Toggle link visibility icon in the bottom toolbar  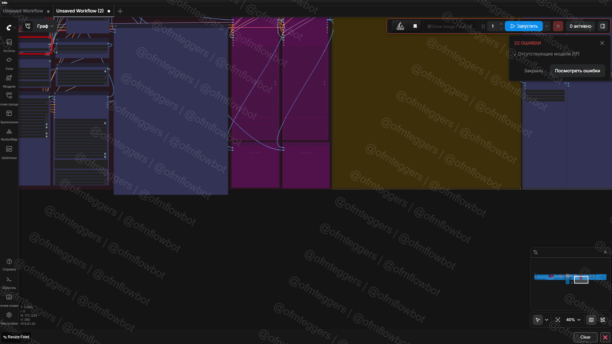(603, 320)
